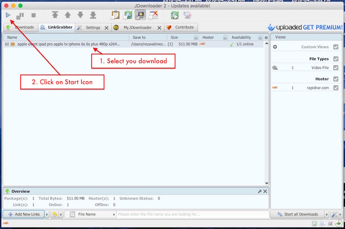Open Add New Links dropdown arrow
Screen dimensions: 345x229
coord(48,214)
